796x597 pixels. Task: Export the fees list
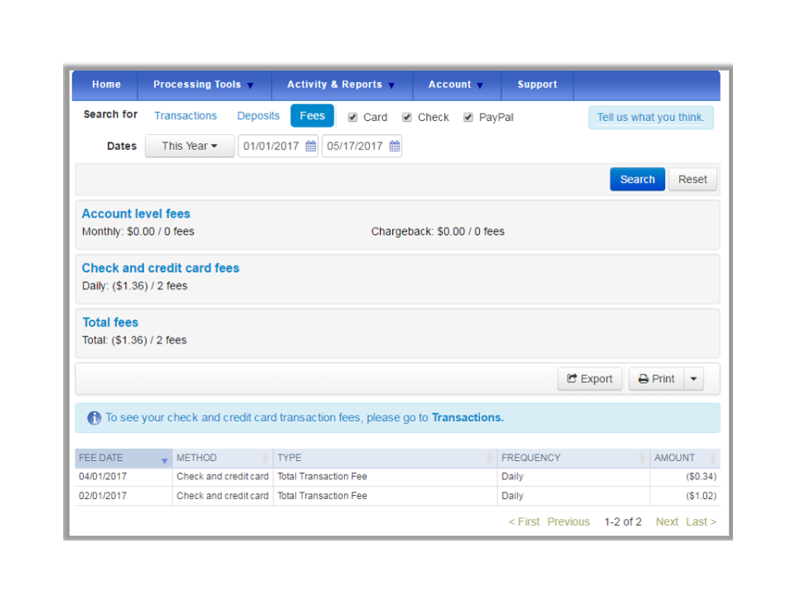click(x=590, y=379)
